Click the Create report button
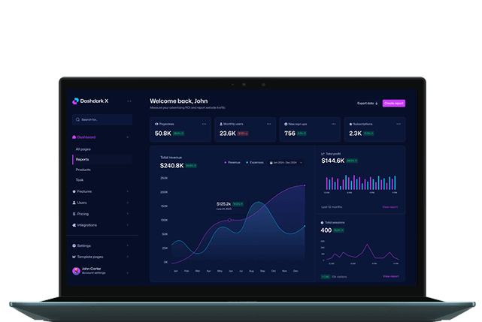This screenshot has height=322, width=482. [x=393, y=104]
